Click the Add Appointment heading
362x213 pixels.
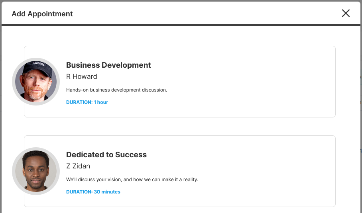[42, 14]
